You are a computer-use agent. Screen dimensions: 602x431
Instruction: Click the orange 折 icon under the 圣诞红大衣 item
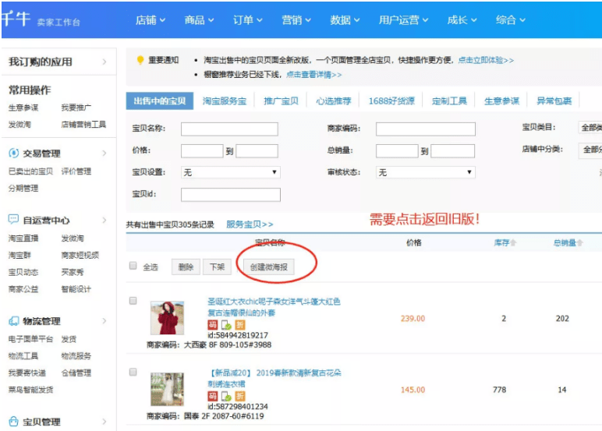pyautogui.click(x=240, y=325)
